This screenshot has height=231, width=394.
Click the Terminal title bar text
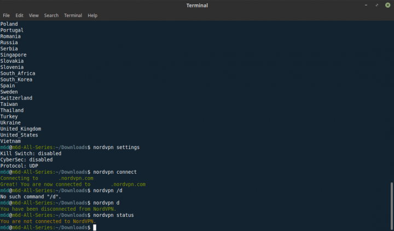point(197,5)
